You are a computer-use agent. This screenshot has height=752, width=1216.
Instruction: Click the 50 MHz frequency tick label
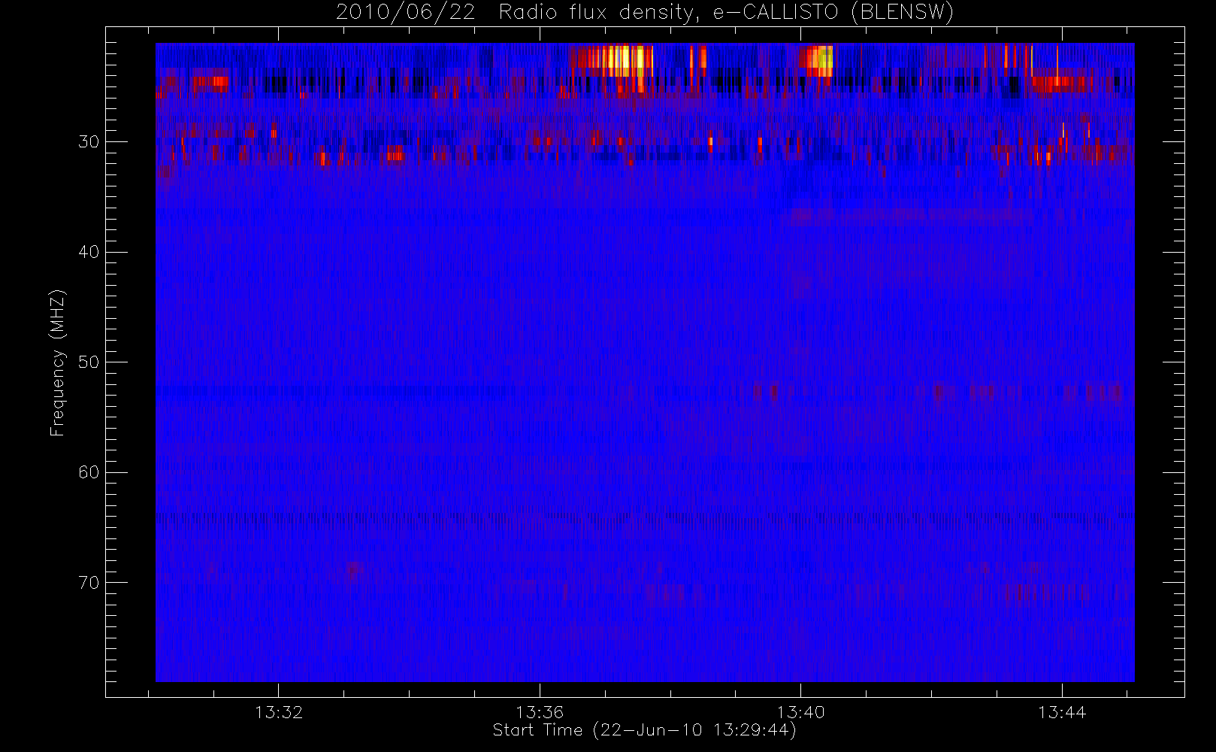[89, 362]
